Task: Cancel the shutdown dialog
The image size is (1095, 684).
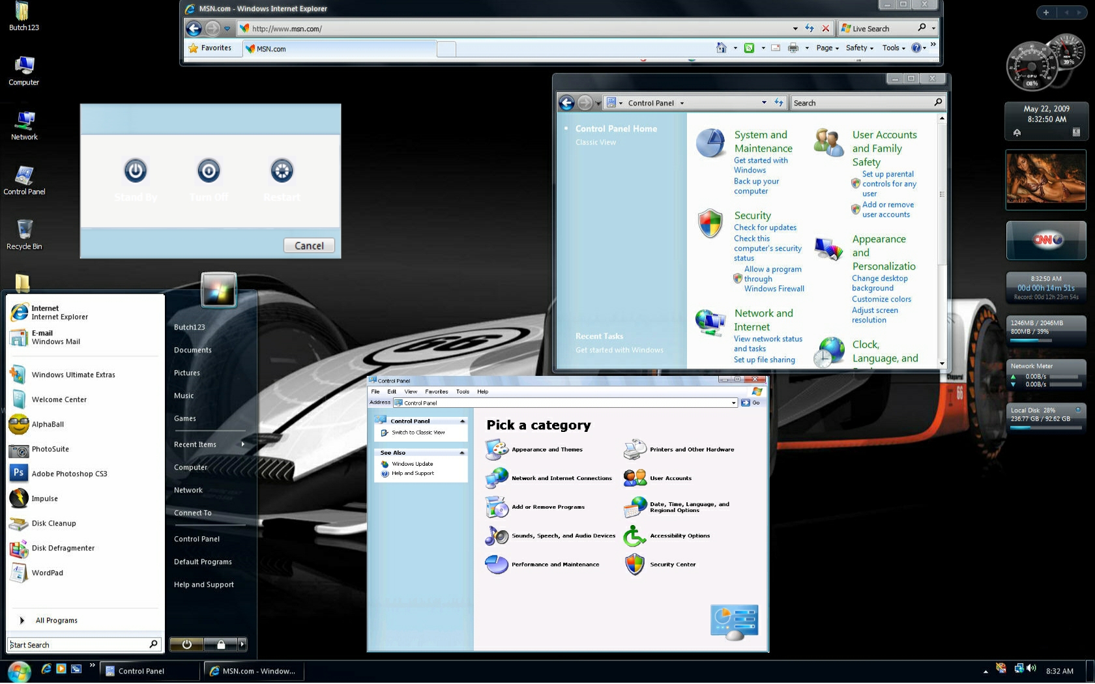Action: (309, 246)
